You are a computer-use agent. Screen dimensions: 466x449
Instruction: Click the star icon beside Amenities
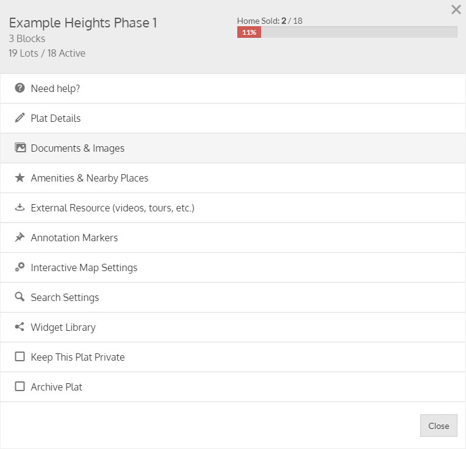coord(20,178)
